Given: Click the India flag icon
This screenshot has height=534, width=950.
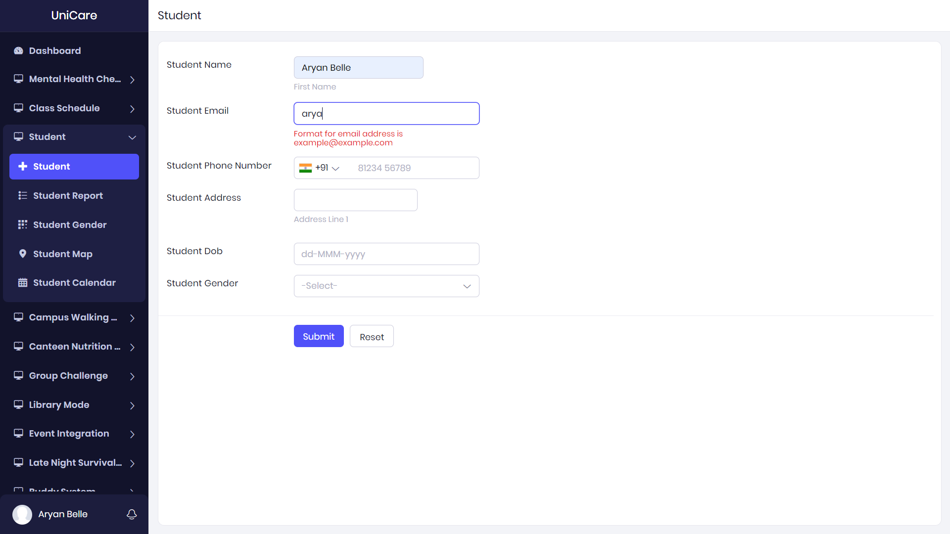Looking at the screenshot, I should [305, 168].
